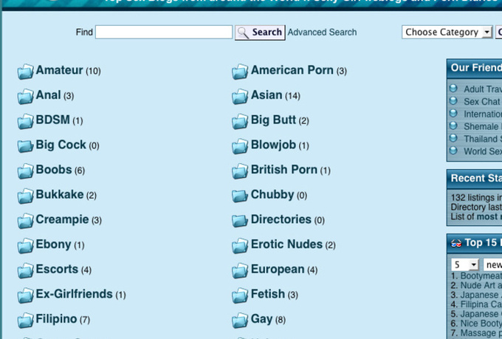Click Thailand link in Our Friends list
Image resolution: width=502 pixels, height=339 pixels.
tap(483, 139)
